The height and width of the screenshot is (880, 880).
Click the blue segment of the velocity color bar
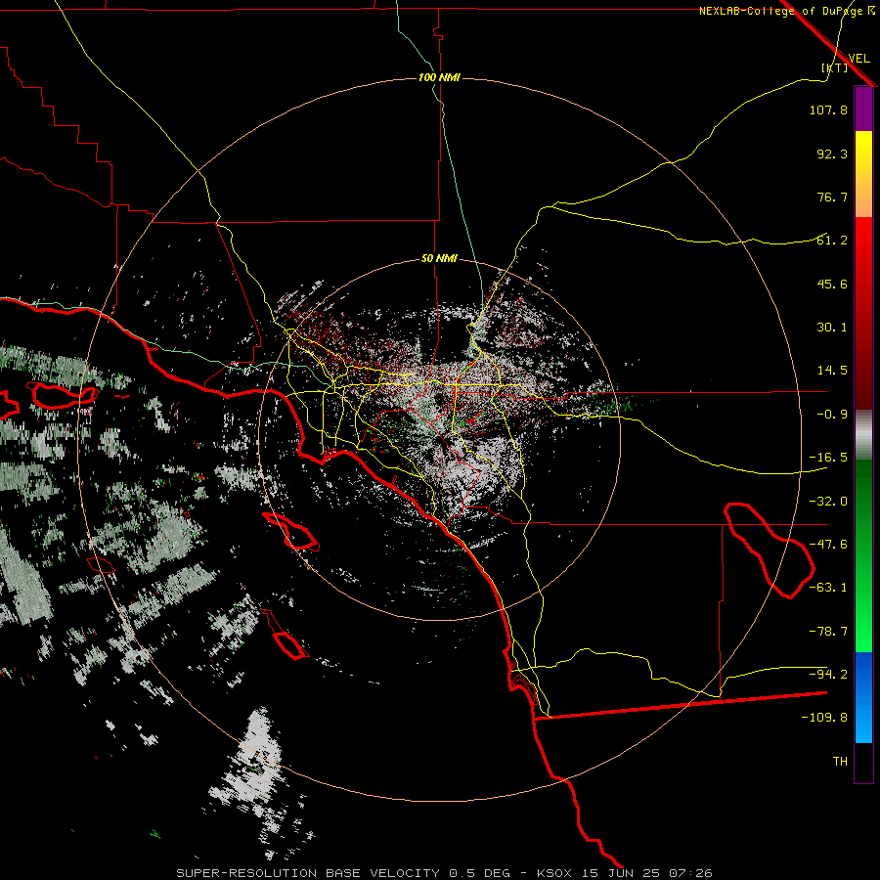click(x=863, y=697)
